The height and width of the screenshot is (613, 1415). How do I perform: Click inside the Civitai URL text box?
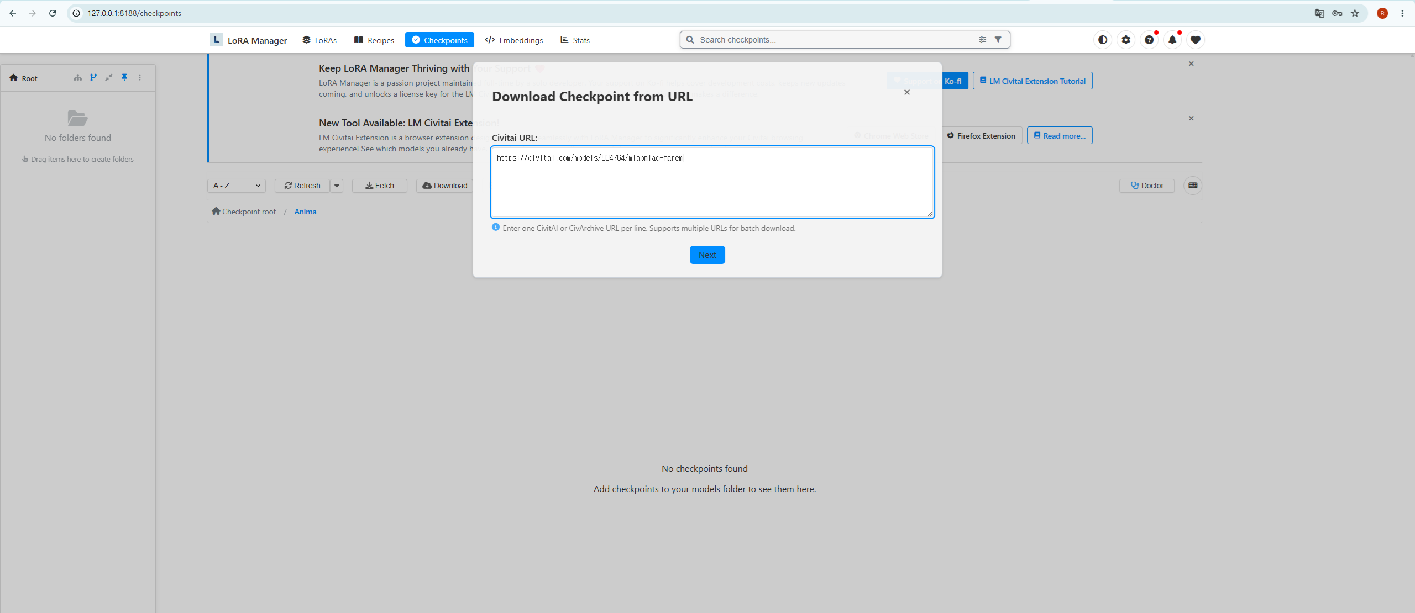[712, 182]
